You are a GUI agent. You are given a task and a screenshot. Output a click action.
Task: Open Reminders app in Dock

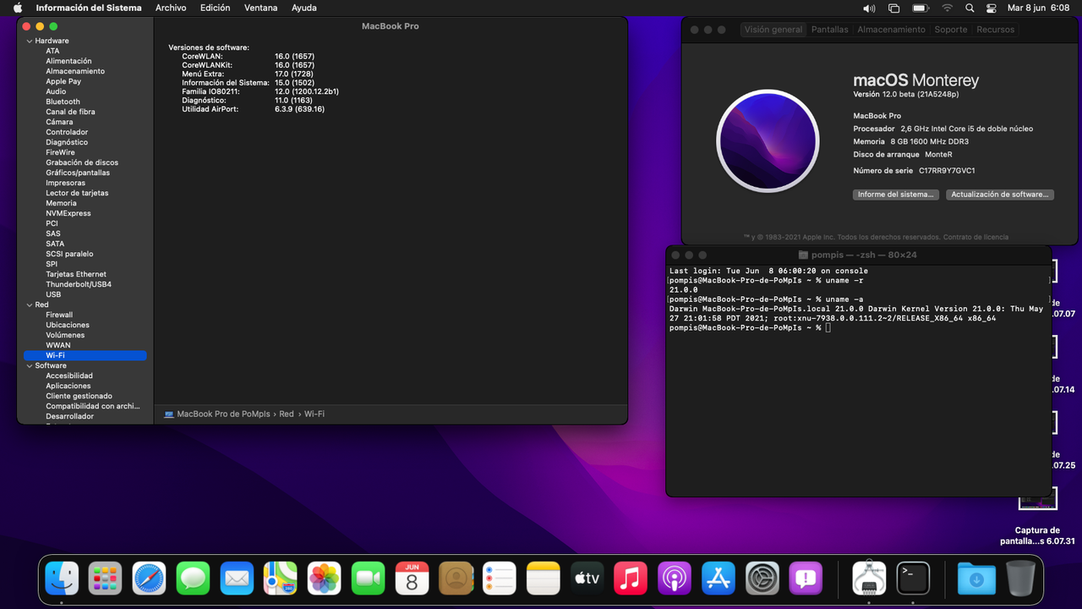(x=500, y=579)
